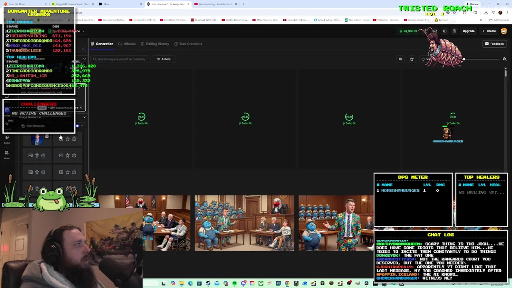This screenshot has width=512, height=288.
Task: Open Discord from the taskbar
Action: 243,283
